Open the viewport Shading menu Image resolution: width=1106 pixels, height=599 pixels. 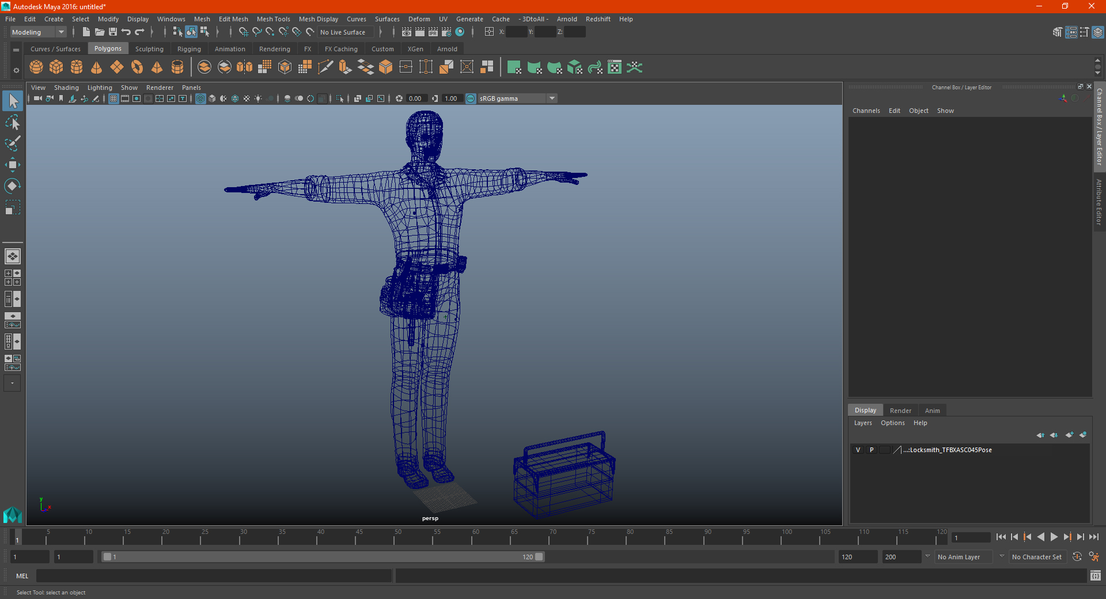[66, 88]
